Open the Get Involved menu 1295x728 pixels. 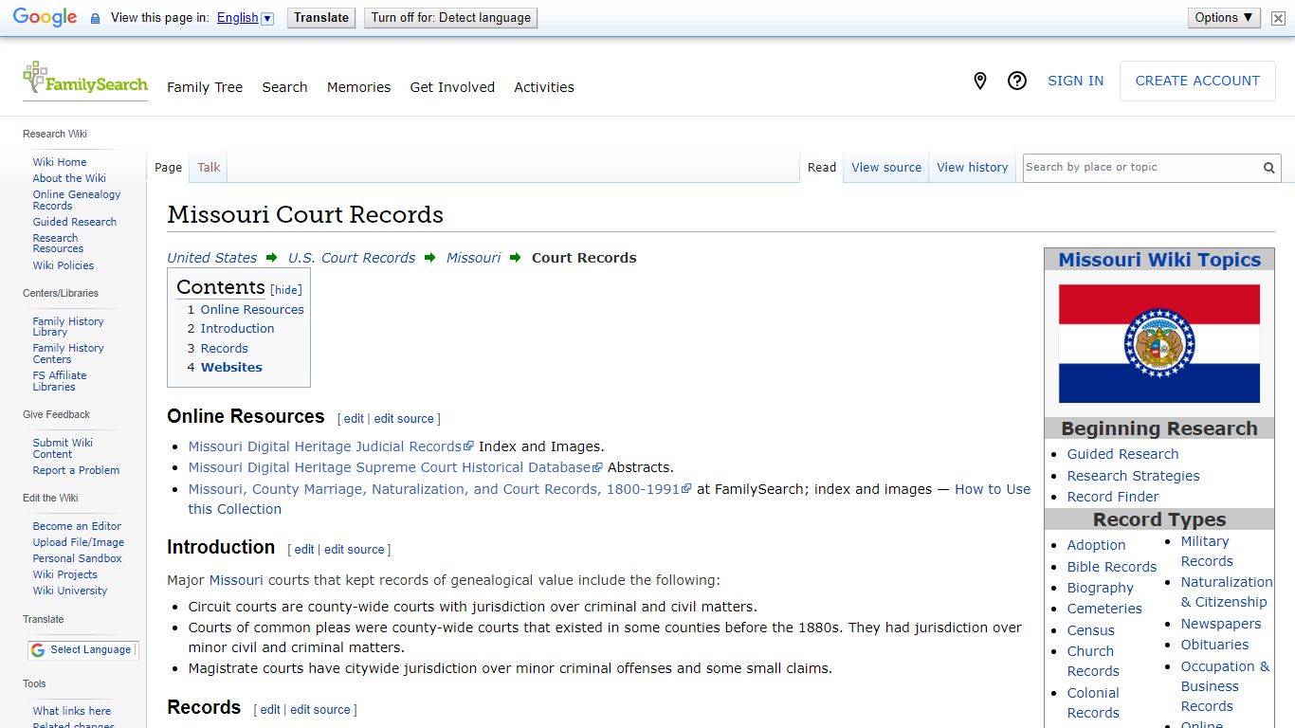(452, 87)
